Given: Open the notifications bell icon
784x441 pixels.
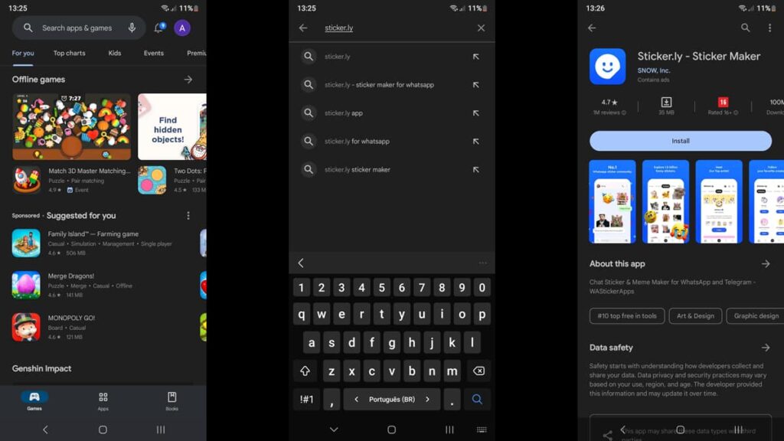Looking at the screenshot, I should pyautogui.click(x=158, y=28).
